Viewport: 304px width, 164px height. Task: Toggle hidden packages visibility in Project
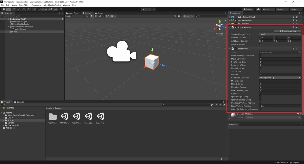[x=224, y=105]
